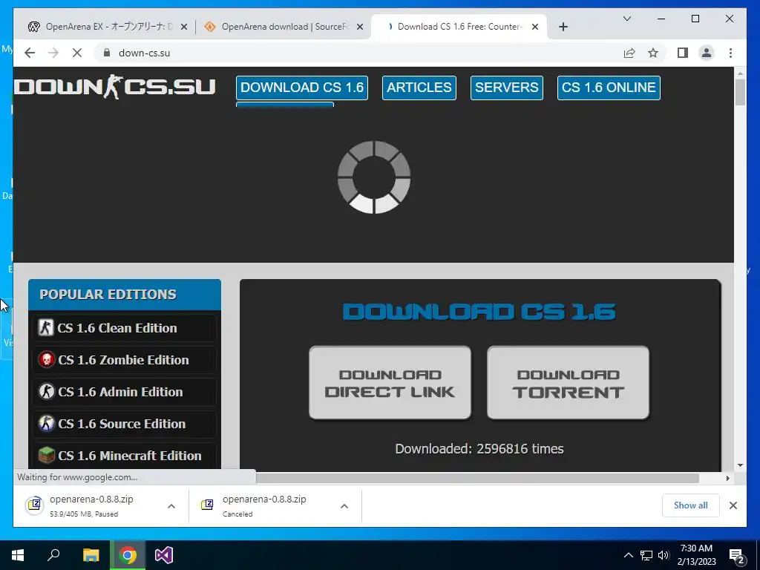
Task: Click the scroll right arrow of the page
Action: tap(727, 478)
